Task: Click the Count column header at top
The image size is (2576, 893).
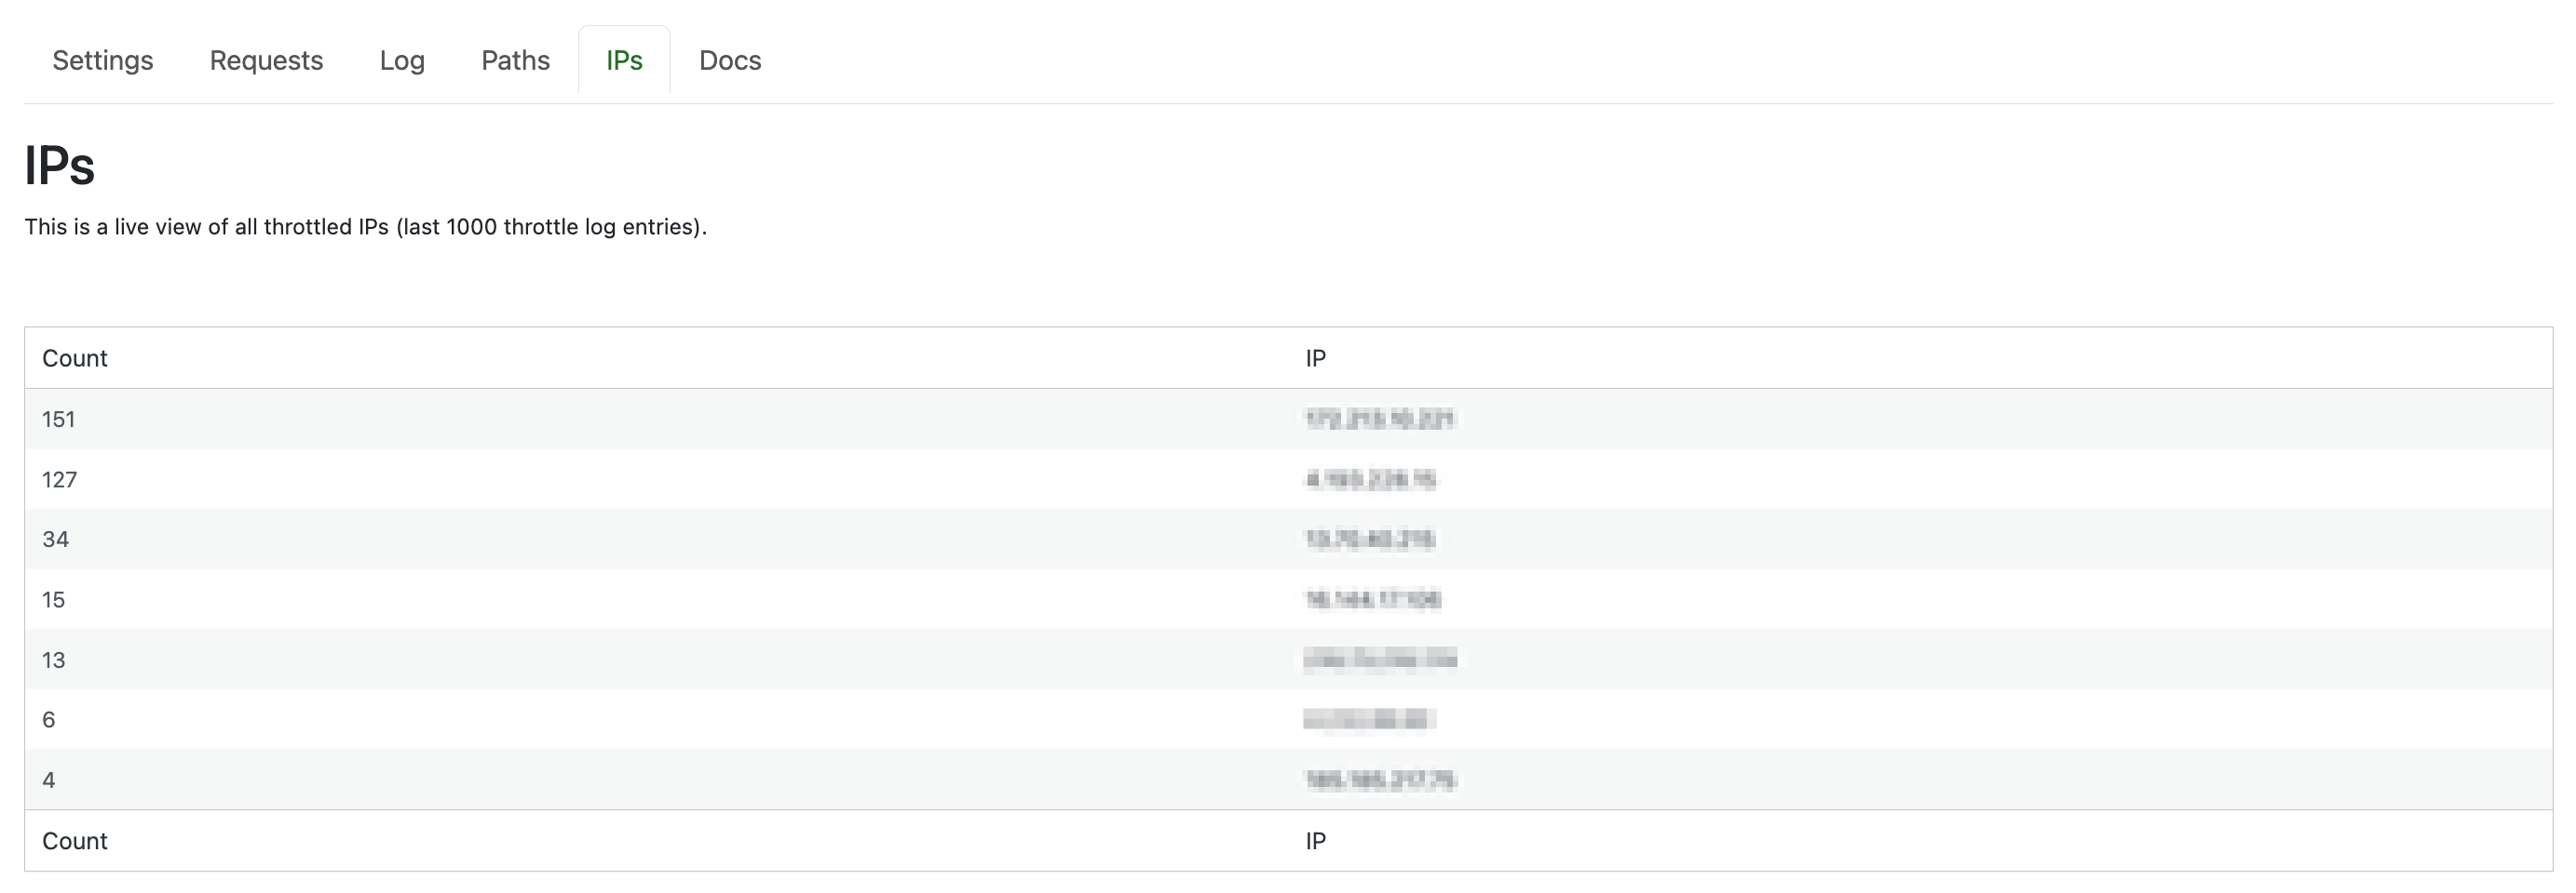Action: coord(75,359)
